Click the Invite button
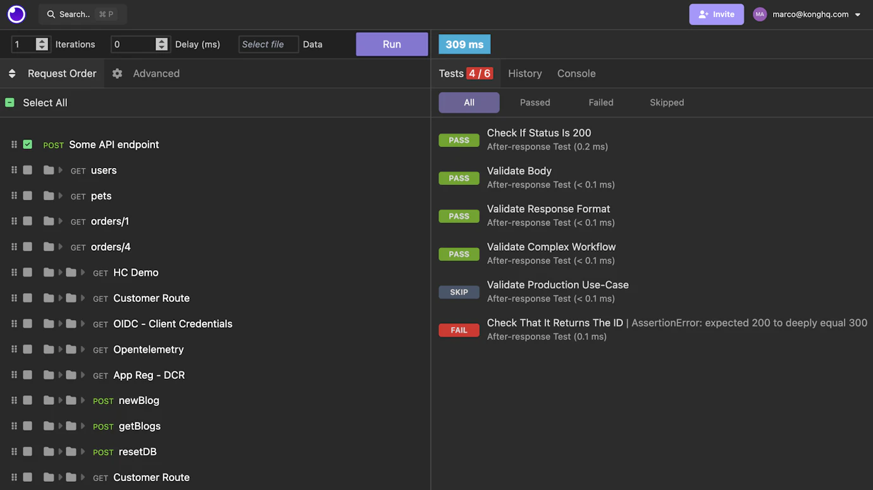The height and width of the screenshot is (490, 873). tap(716, 14)
